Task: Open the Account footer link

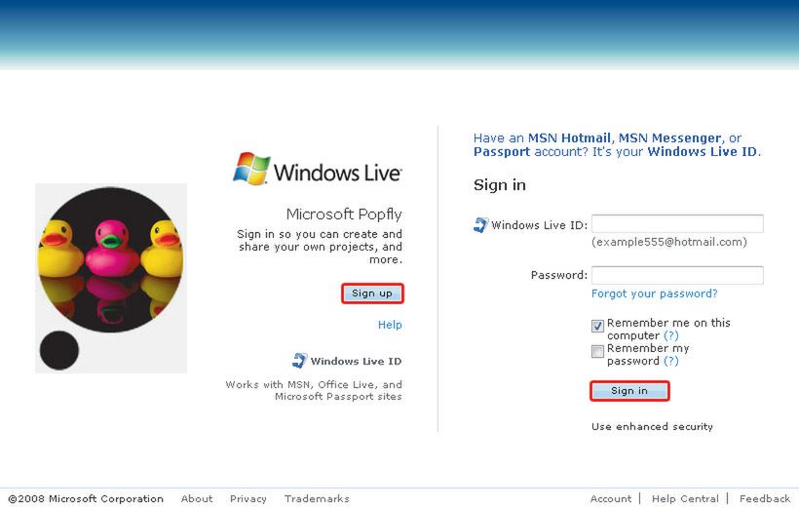Action: tap(611, 498)
